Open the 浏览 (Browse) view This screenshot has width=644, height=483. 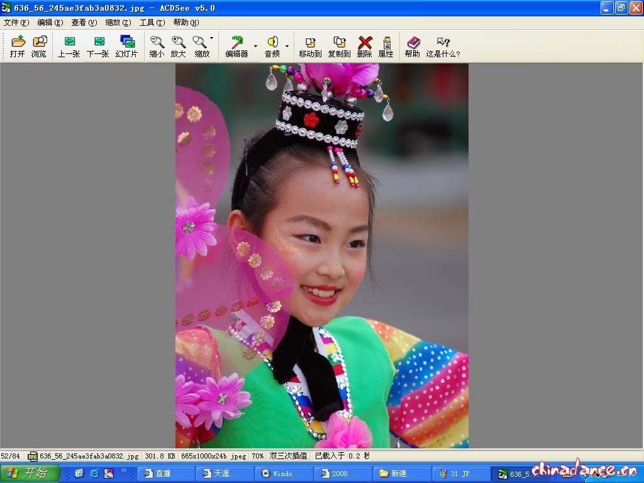39,47
